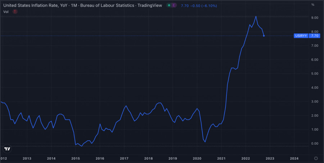This screenshot has height=163, width=324.
Task: Select the Vol indicator label
Action: (6, 11)
